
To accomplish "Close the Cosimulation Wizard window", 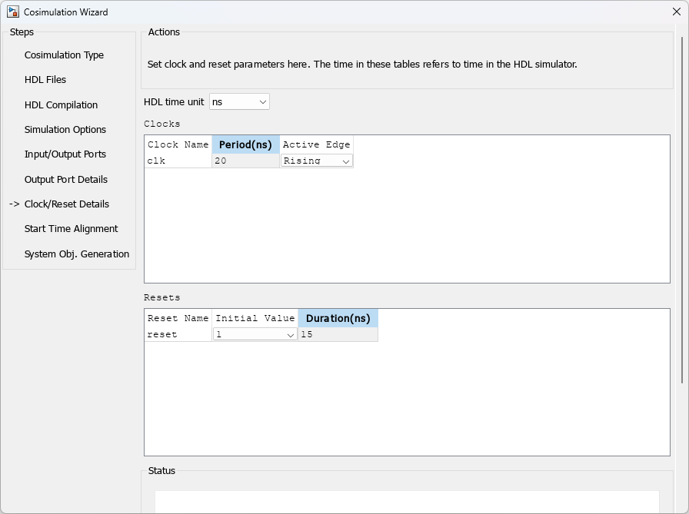I will 676,12.
